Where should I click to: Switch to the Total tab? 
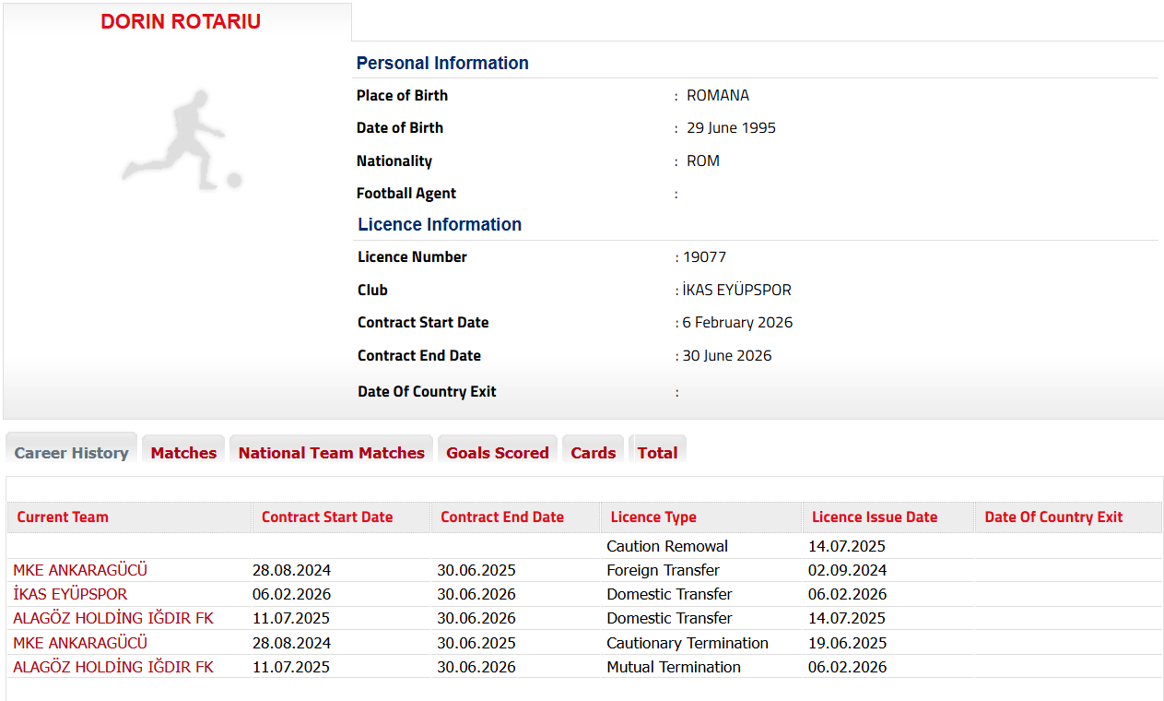point(657,453)
